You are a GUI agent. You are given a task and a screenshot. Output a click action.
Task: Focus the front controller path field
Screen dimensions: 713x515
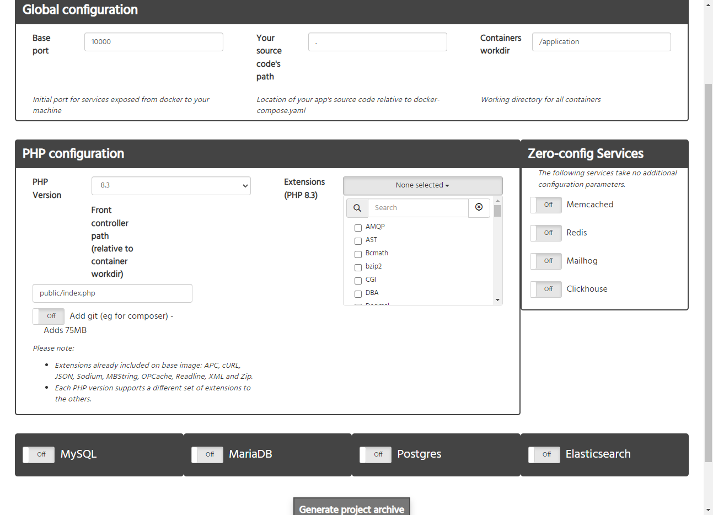pos(112,293)
